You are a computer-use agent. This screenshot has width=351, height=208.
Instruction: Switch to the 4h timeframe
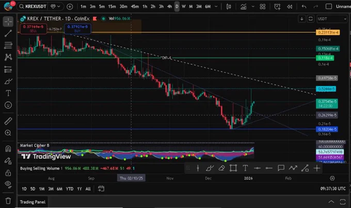(169, 7)
